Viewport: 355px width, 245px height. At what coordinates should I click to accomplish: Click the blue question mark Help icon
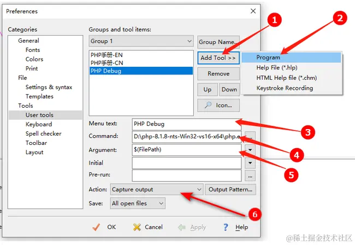(226, 227)
